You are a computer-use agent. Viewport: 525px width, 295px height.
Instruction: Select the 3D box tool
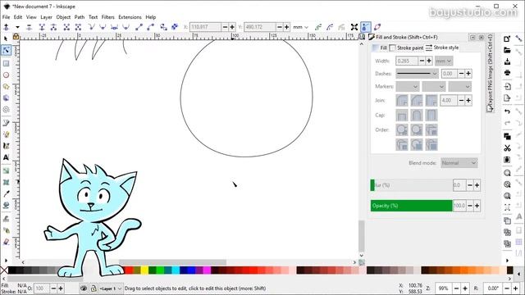pyautogui.click(x=6, y=98)
